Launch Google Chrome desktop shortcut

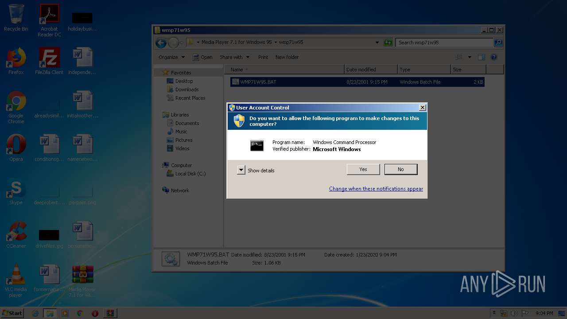16,107
